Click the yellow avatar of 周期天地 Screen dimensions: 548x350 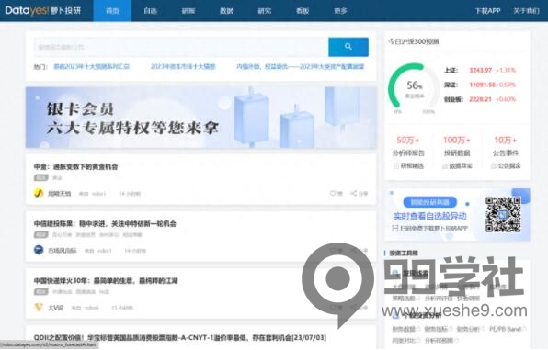(x=39, y=193)
